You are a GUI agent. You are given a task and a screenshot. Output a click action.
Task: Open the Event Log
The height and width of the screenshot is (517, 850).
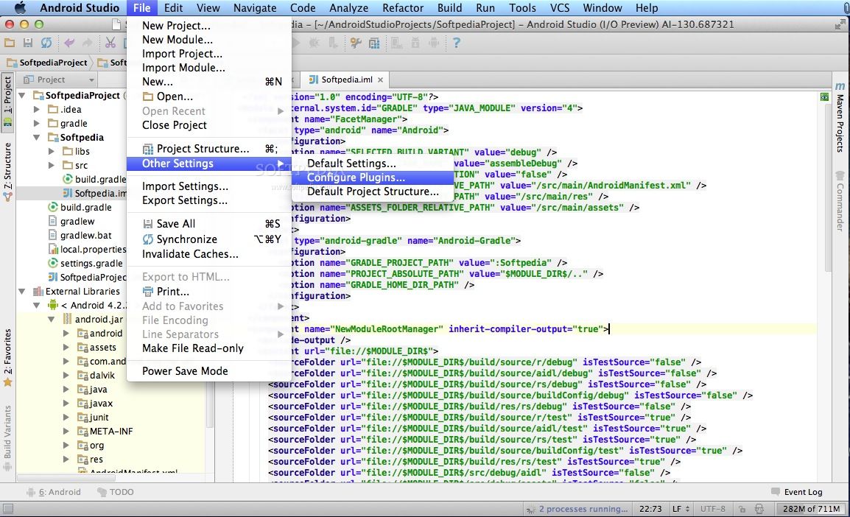point(797,492)
